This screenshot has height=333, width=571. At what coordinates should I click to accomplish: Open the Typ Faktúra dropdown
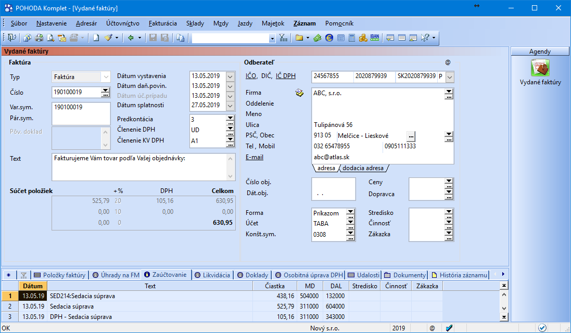[x=107, y=76]
